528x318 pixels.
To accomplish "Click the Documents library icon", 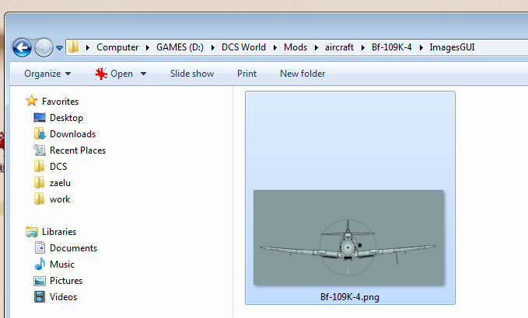I will 40,248.
